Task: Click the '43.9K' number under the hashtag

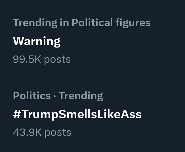Action: [x=27, y=132]
